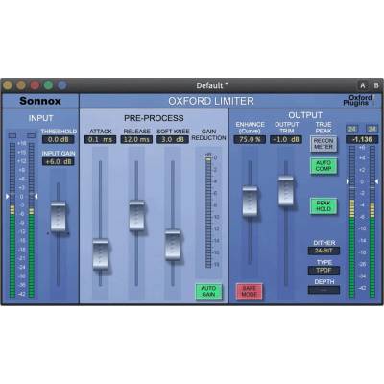Click the Input Gain value field +6.0 dB
Viewport: 384px width, 384px height.
point(59,161)
